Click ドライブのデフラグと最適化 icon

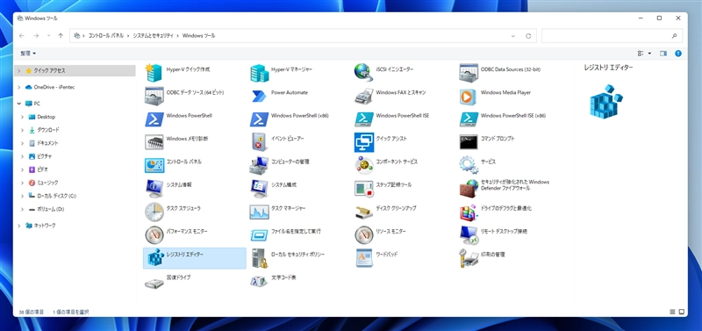469,212
